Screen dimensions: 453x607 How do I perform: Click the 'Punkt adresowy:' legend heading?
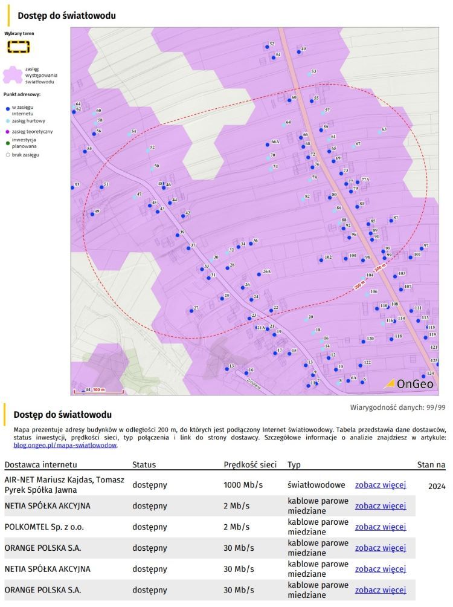point(22,94)
